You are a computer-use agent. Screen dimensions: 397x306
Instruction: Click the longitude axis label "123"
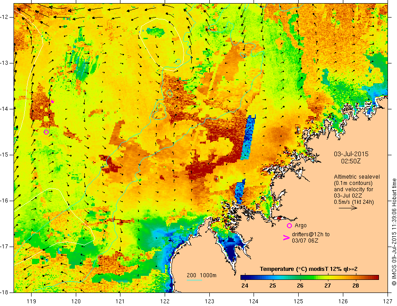[x=209, y=301]
